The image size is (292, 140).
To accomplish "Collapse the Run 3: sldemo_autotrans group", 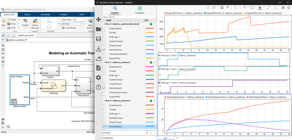I will [x=104, y=24].
